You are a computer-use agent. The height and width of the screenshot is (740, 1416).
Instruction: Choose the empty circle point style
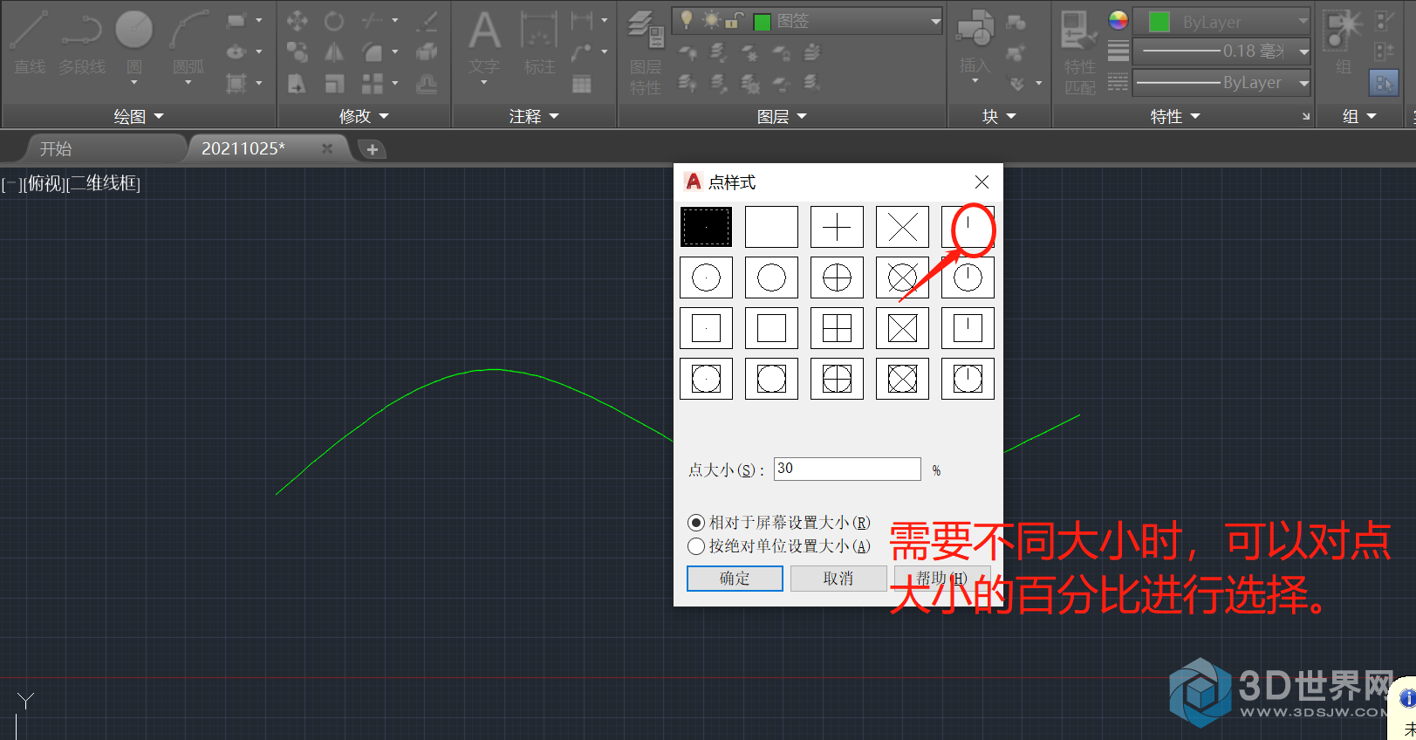tap(771, 277)
